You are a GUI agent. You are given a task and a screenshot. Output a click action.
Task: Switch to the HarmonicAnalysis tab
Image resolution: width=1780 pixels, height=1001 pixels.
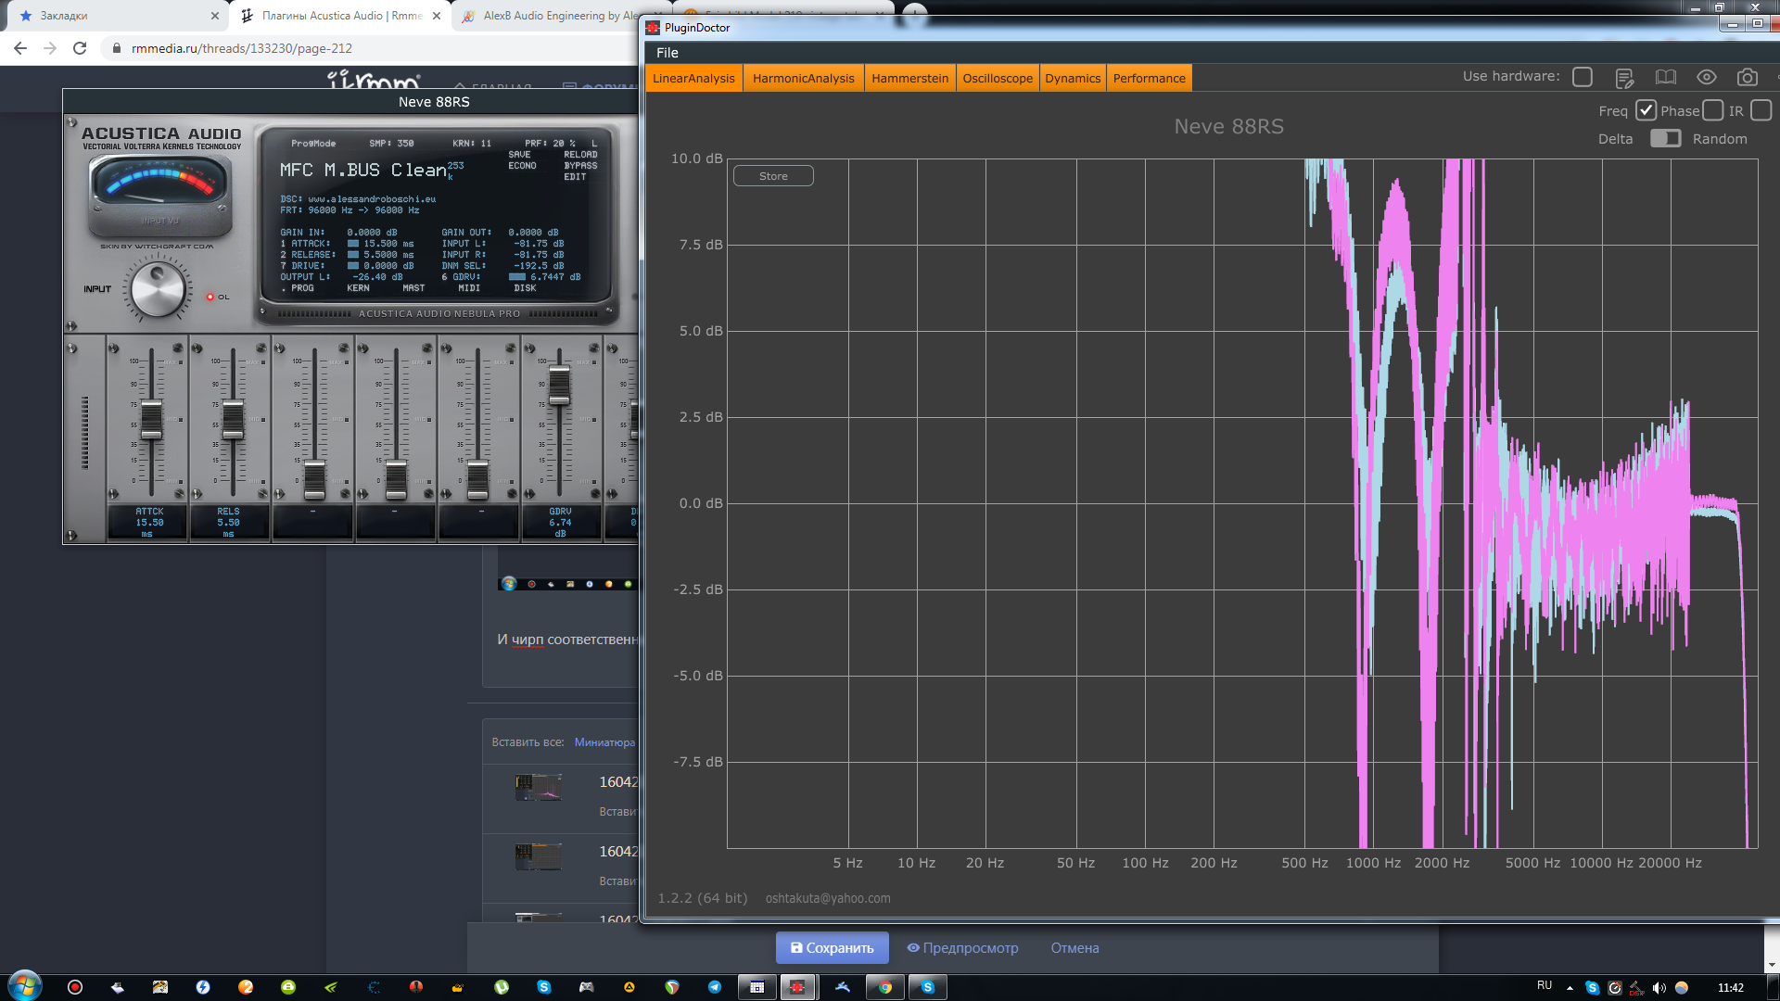coord(804,78)
